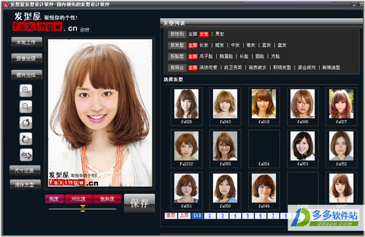Viewport: 365px width, 237px height.
Task: Click the zoom in magnifier icon
Action: (x=26, y=90)
